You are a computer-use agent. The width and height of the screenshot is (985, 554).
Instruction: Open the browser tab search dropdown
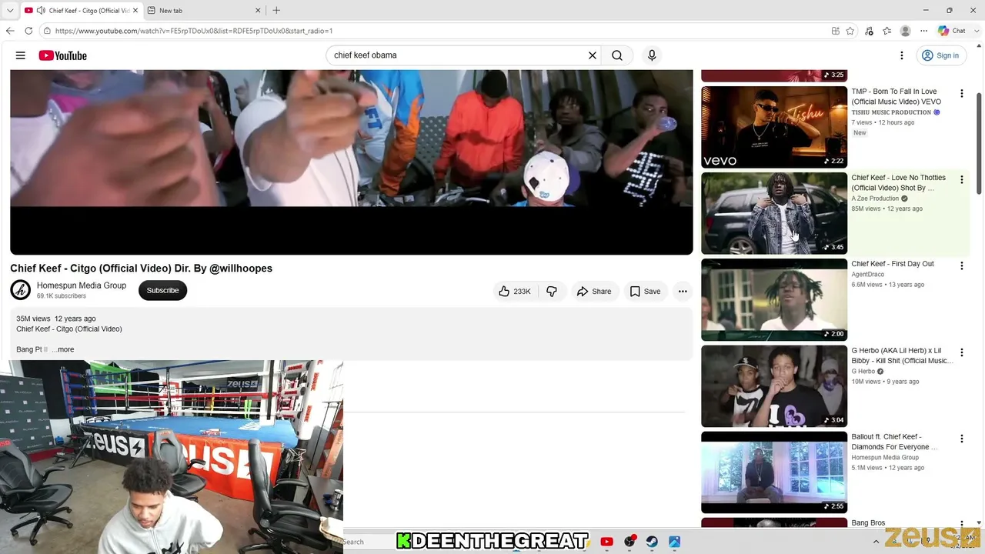pyautogui.click(x=10, y=10)
